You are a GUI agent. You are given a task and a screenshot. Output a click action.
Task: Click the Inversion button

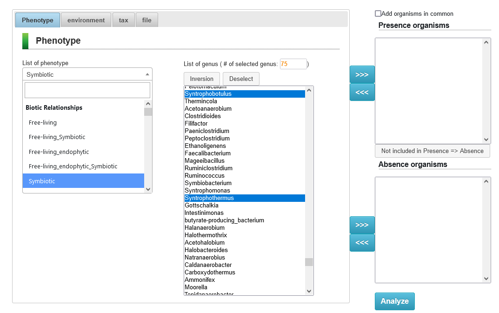[x=202, y=79]
